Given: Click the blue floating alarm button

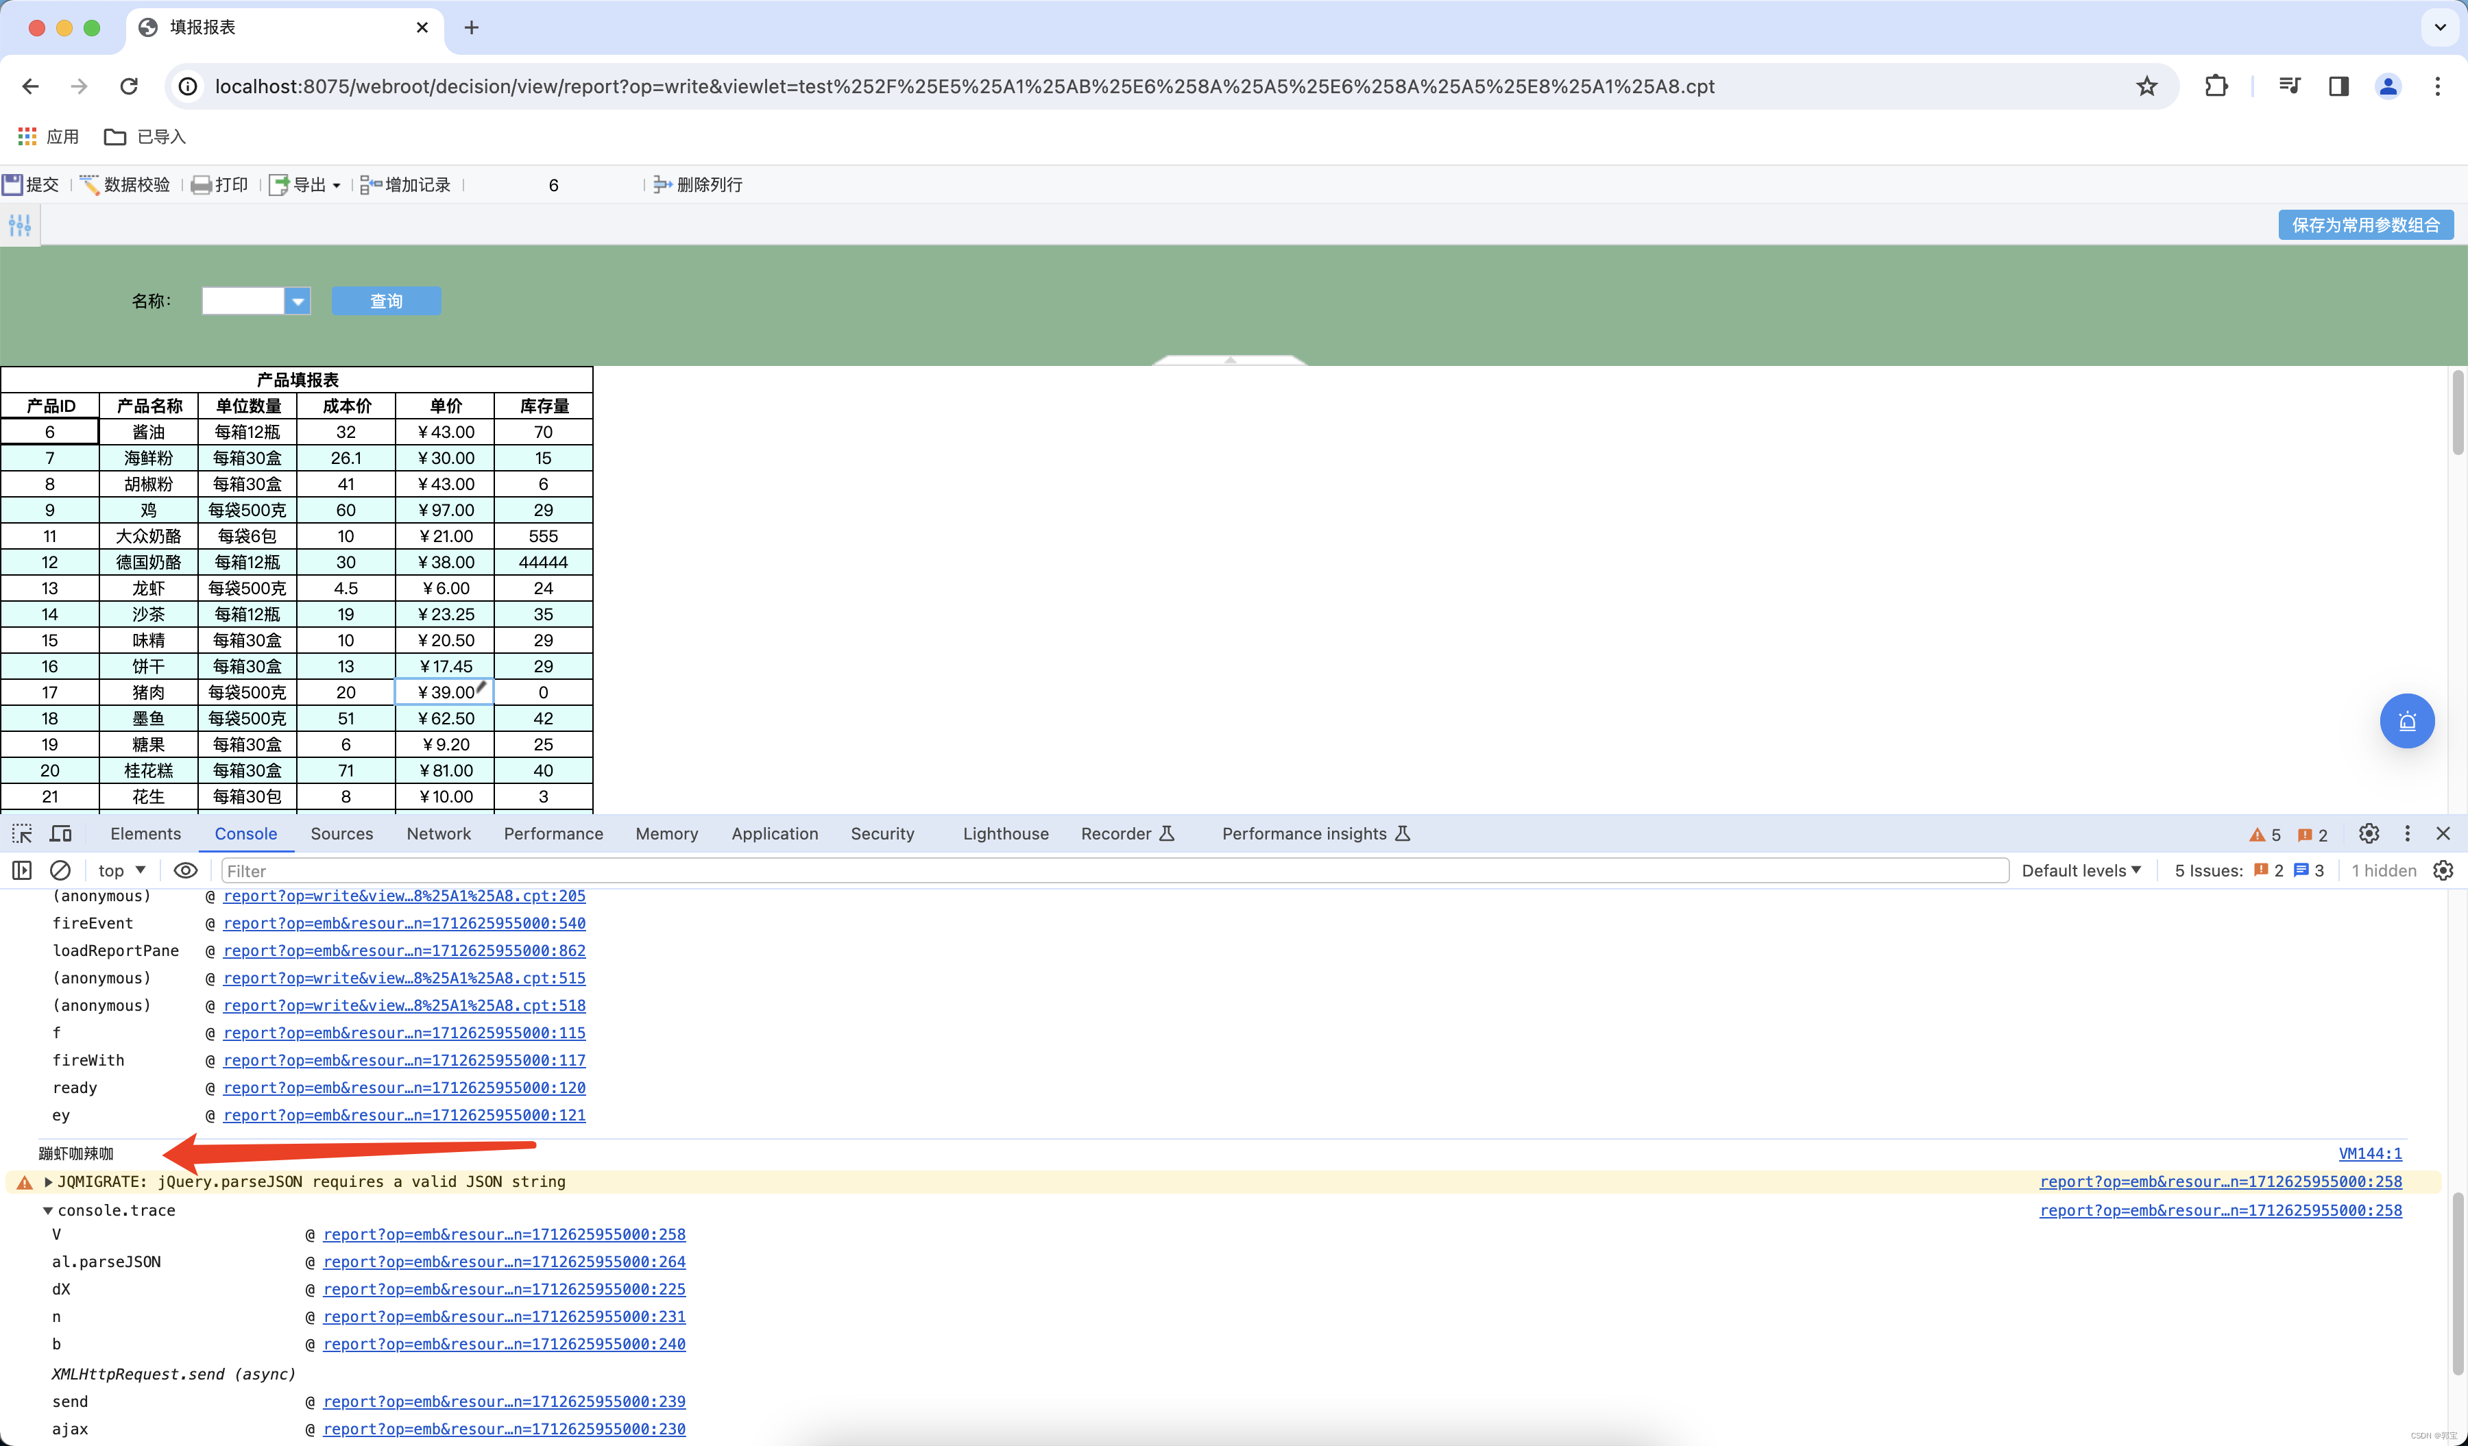Looking at the screenshot, I should coord(2406,722).
